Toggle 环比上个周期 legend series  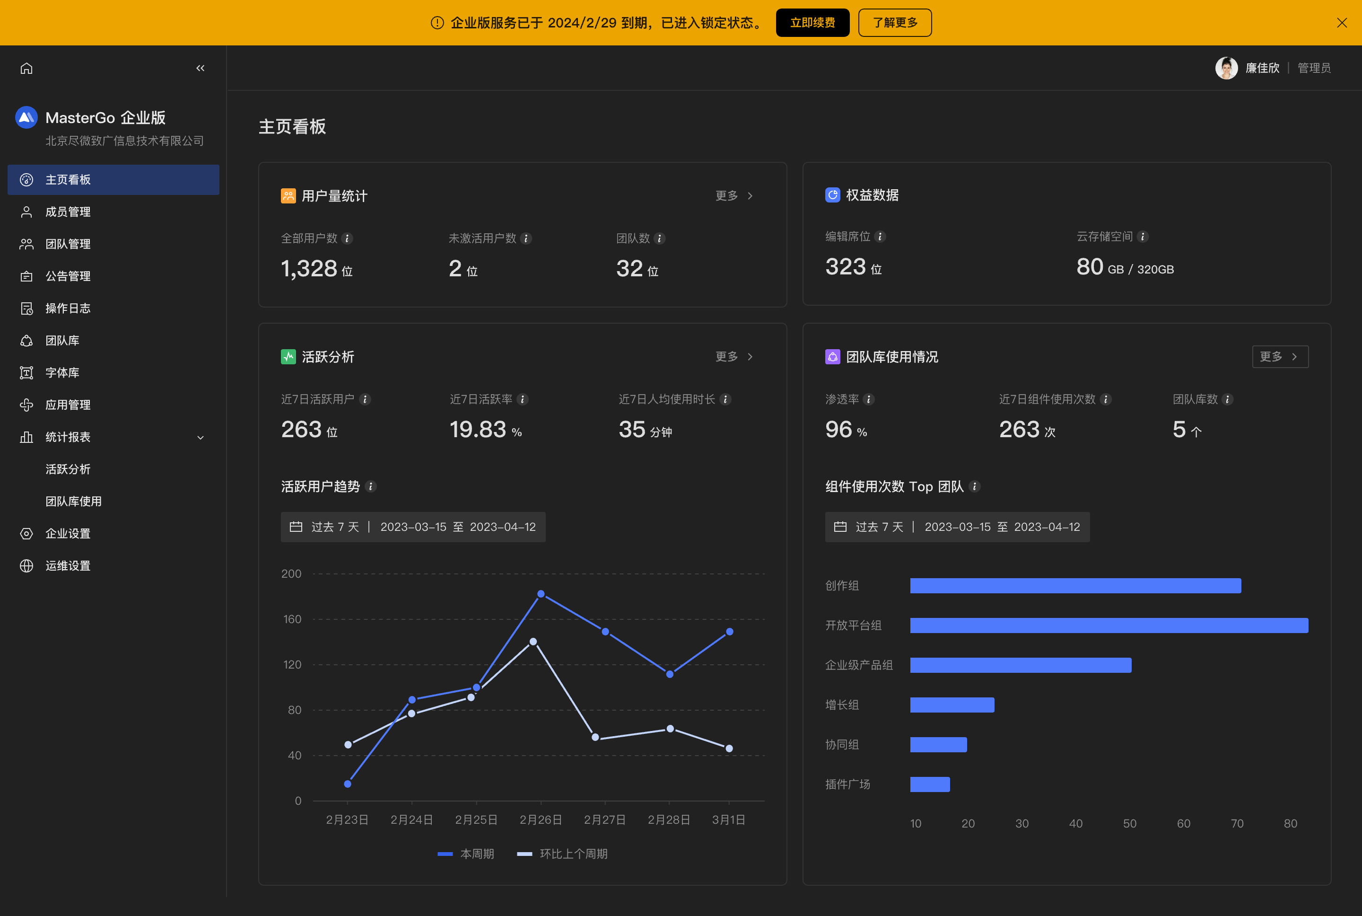562,854
